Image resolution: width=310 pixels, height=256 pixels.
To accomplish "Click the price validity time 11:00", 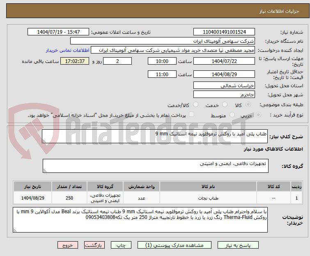I will [x=162, y=74].
